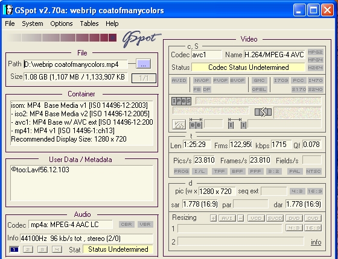Click the VBR audio indicator

pos(145,225)
